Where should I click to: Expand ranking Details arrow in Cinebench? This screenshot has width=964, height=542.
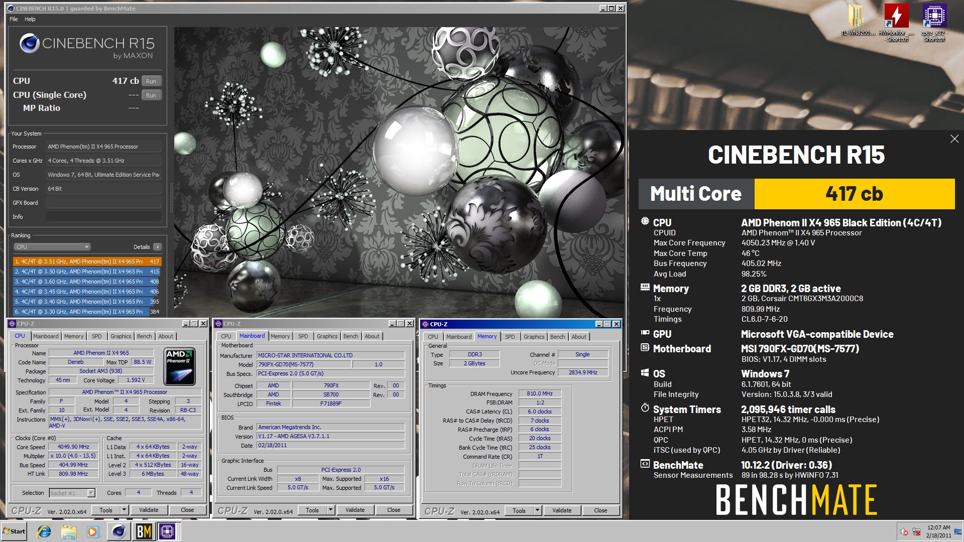coord(158,247)
